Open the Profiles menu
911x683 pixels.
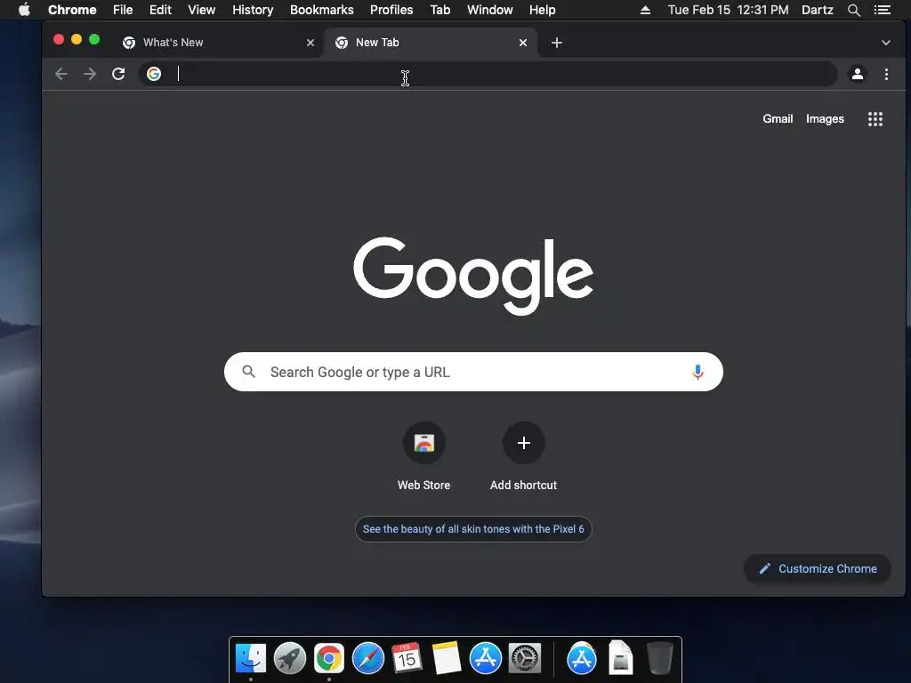[391, 10]
